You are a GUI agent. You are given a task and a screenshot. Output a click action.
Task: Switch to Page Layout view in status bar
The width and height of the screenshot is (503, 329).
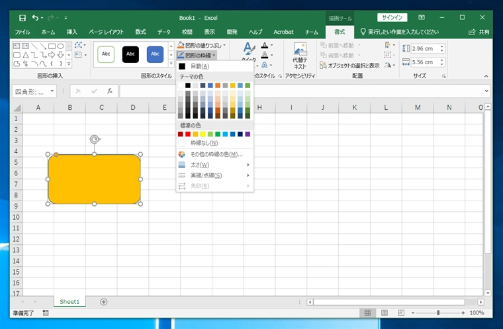tap(384, 312)
